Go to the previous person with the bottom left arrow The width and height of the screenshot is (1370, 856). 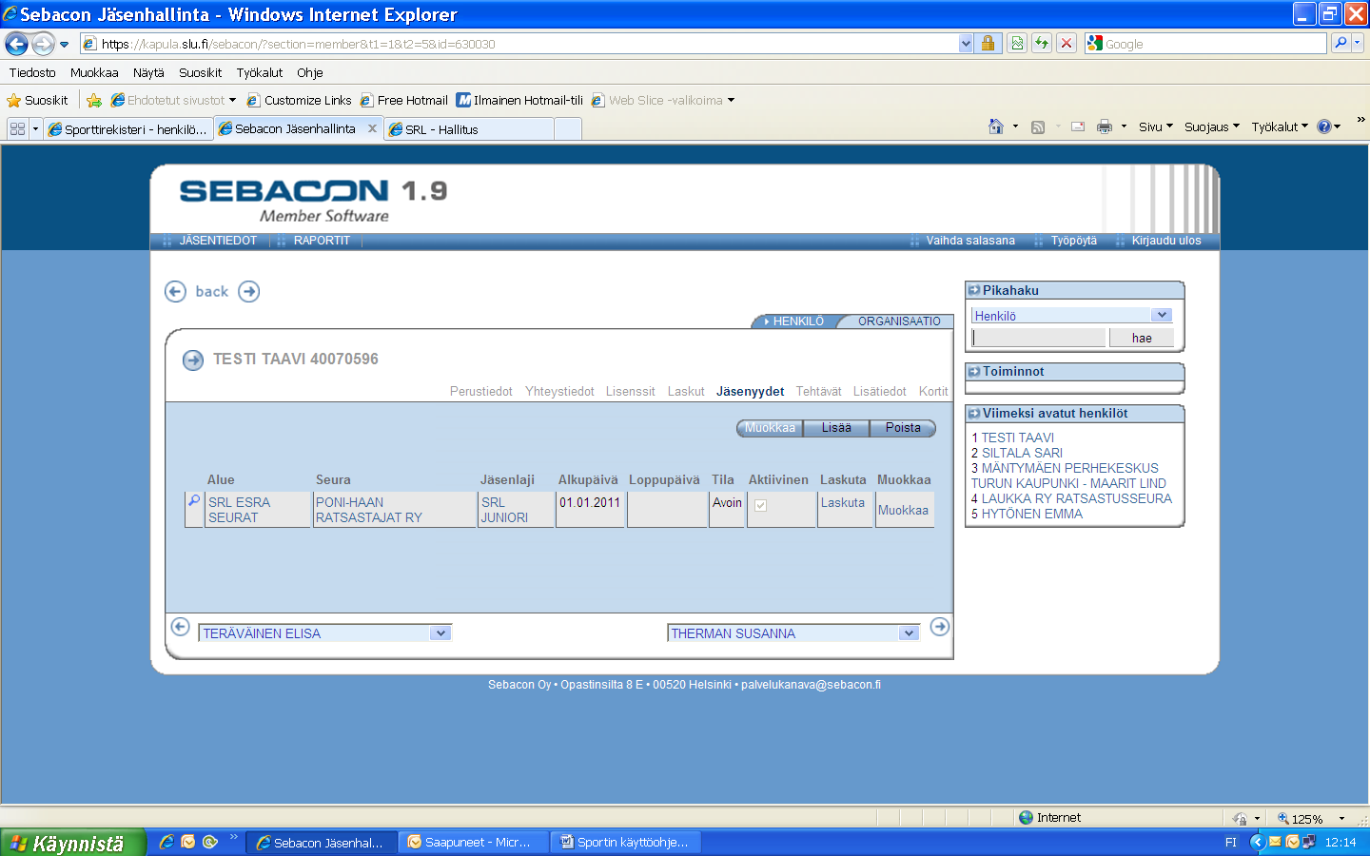tap(180, 626)
